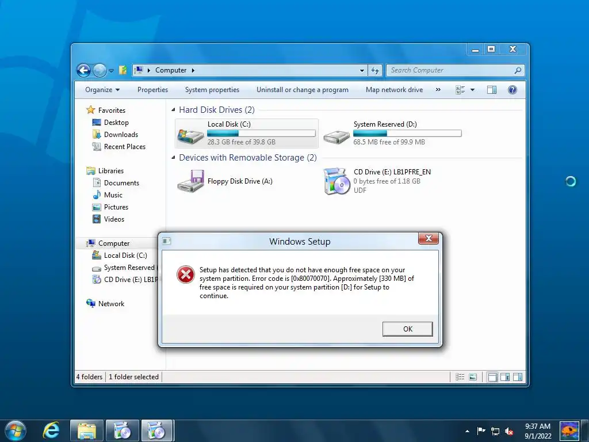Select Network in the navigation pane
589x442 pixels.
pos(111,304)
